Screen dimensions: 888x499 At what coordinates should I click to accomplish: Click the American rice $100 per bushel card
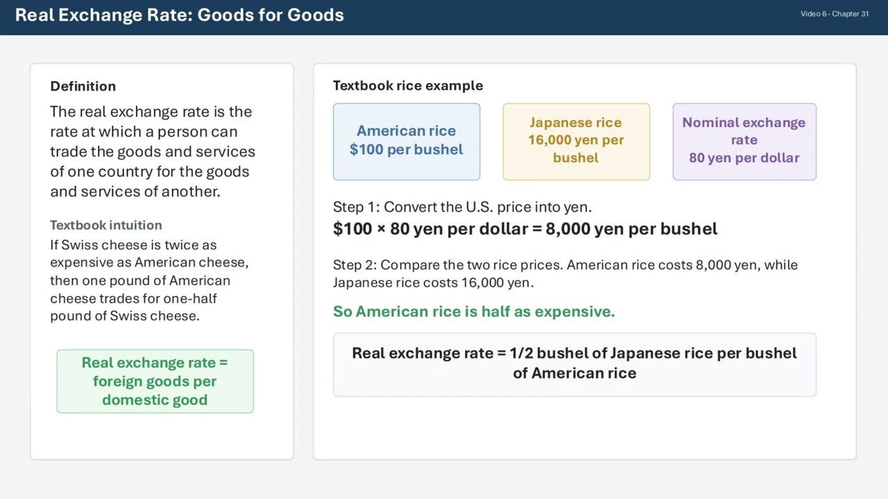[x=407, y=141]
